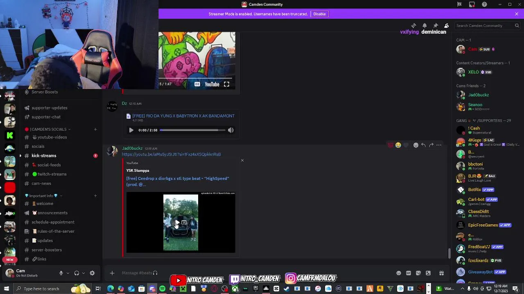Add channel to CAMDEN'S SOCIALS with plus

pos(95,129)
